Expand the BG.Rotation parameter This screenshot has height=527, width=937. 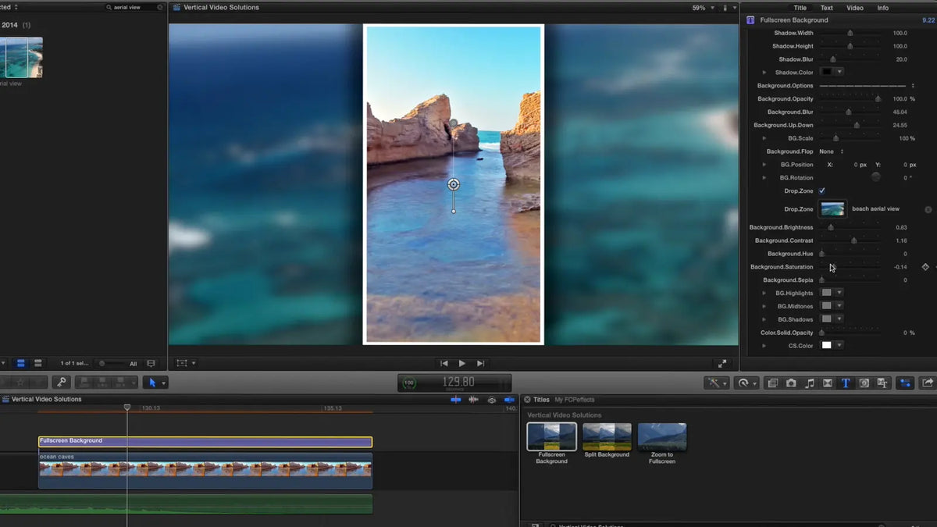pos(764,178)
